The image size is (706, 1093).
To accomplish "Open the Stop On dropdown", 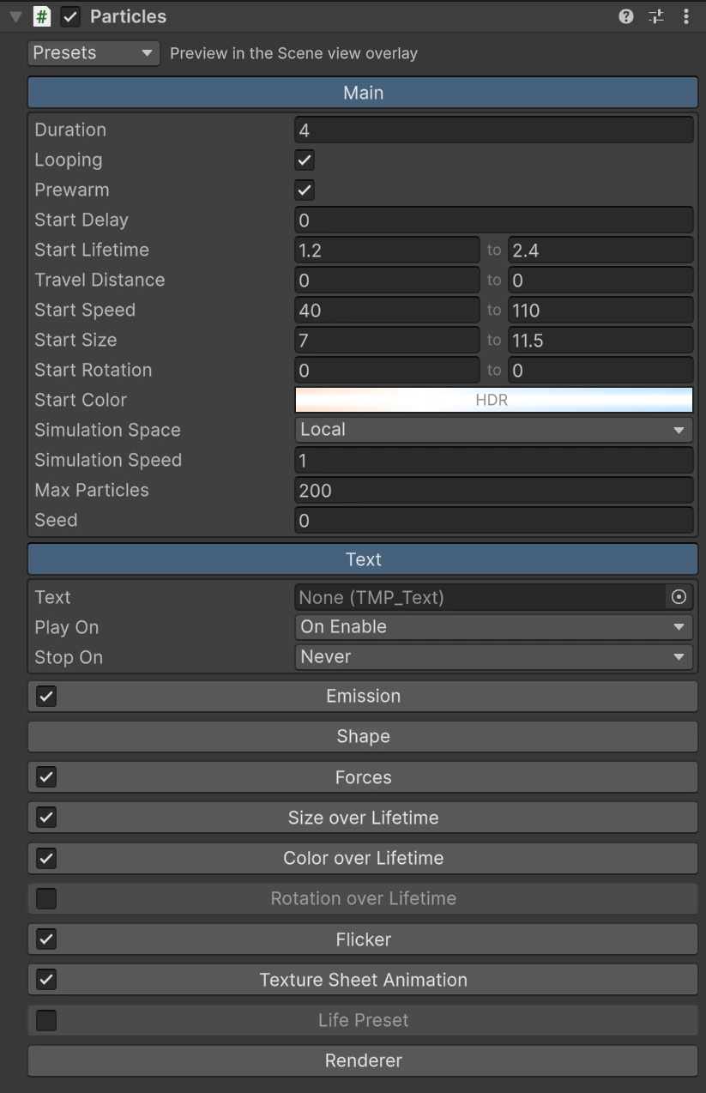I will click(x=493, y=657).
